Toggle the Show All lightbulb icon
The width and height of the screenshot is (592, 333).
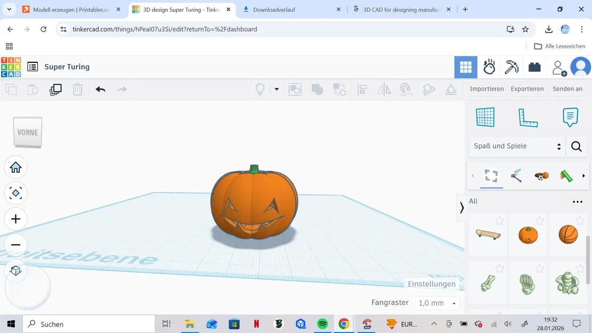tap(260, 90)
